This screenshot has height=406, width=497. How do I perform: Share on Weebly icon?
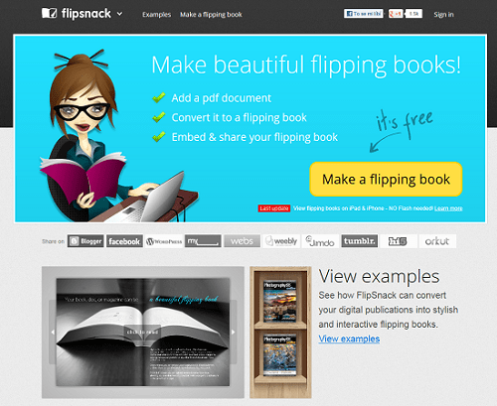(x=281, y=241)
